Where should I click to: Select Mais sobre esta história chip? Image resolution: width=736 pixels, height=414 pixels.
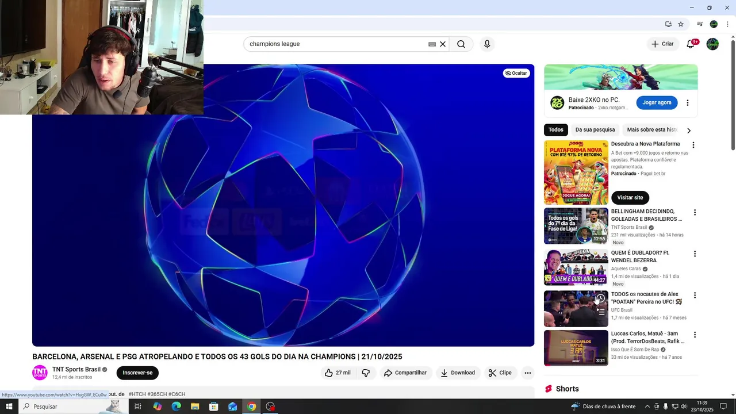click(x=652, y=130)
